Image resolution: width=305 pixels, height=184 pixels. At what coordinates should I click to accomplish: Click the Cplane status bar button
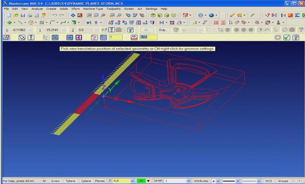(x=86, y=181)
